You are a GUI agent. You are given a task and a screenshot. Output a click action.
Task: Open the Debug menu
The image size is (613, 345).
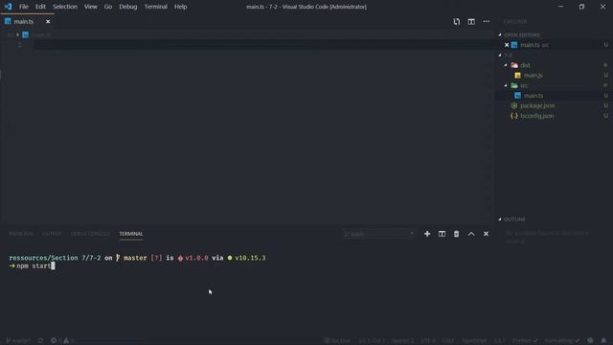point(127,7)
